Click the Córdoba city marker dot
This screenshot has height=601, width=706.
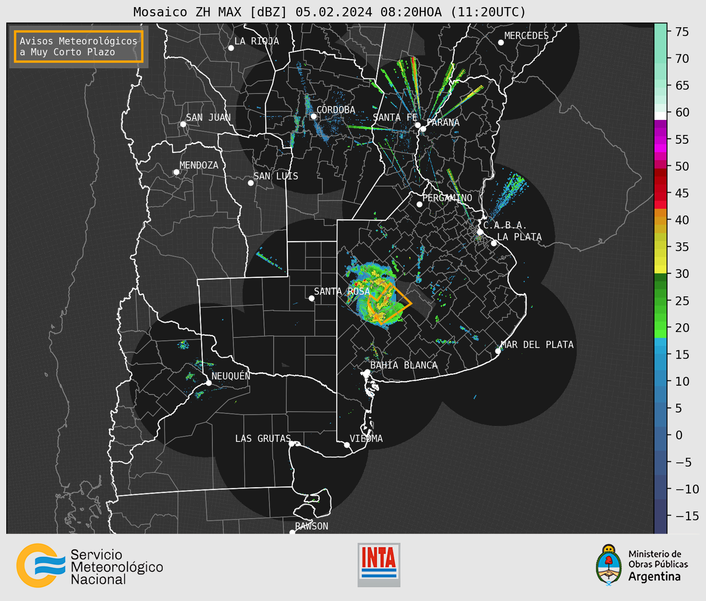click(313, 116)
